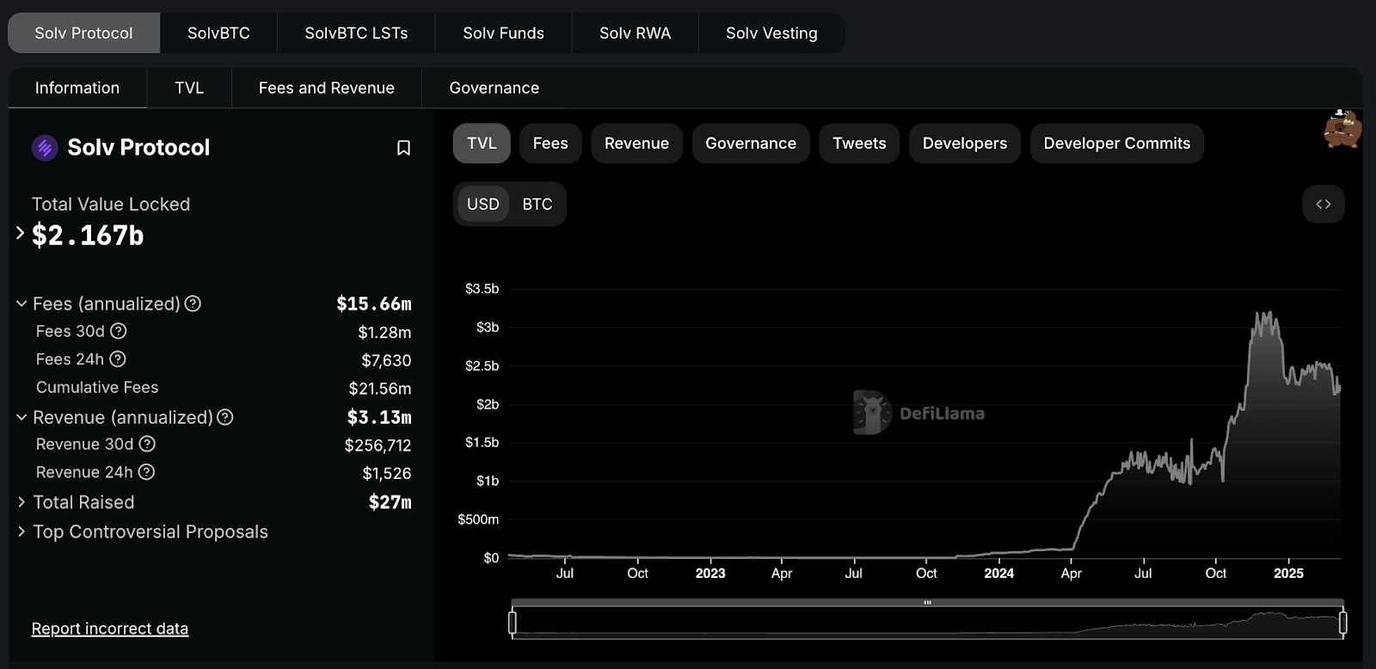Open the Solv Vesting tab
The width and height of the screenshot is (1376, 669).
coord(771,33)
